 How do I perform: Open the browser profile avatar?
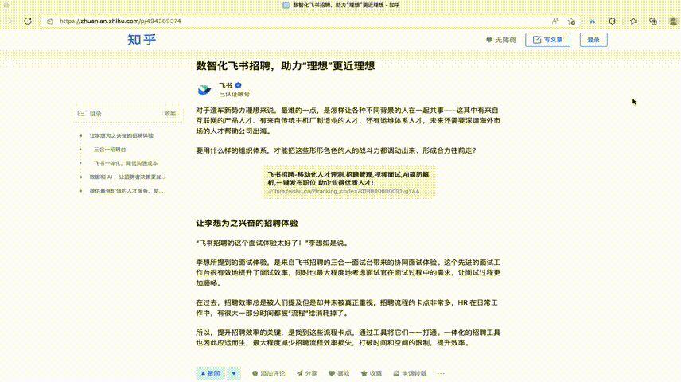pyautogui.click(x=673, y=21)
